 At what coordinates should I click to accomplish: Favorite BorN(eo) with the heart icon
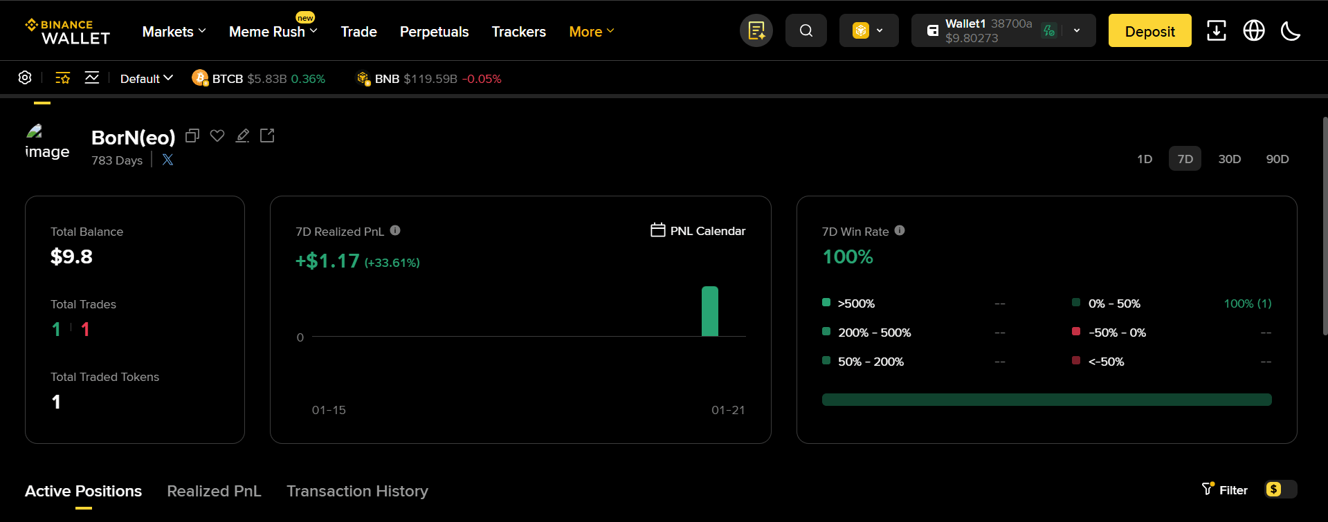pos(217,136)
